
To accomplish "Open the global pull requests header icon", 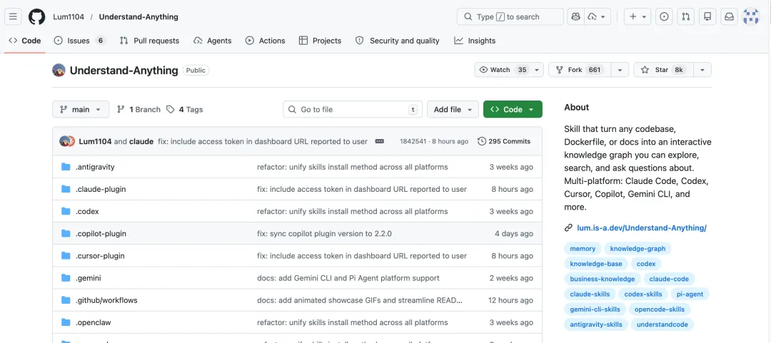I will pyautogui.click(x=685, y=16).
